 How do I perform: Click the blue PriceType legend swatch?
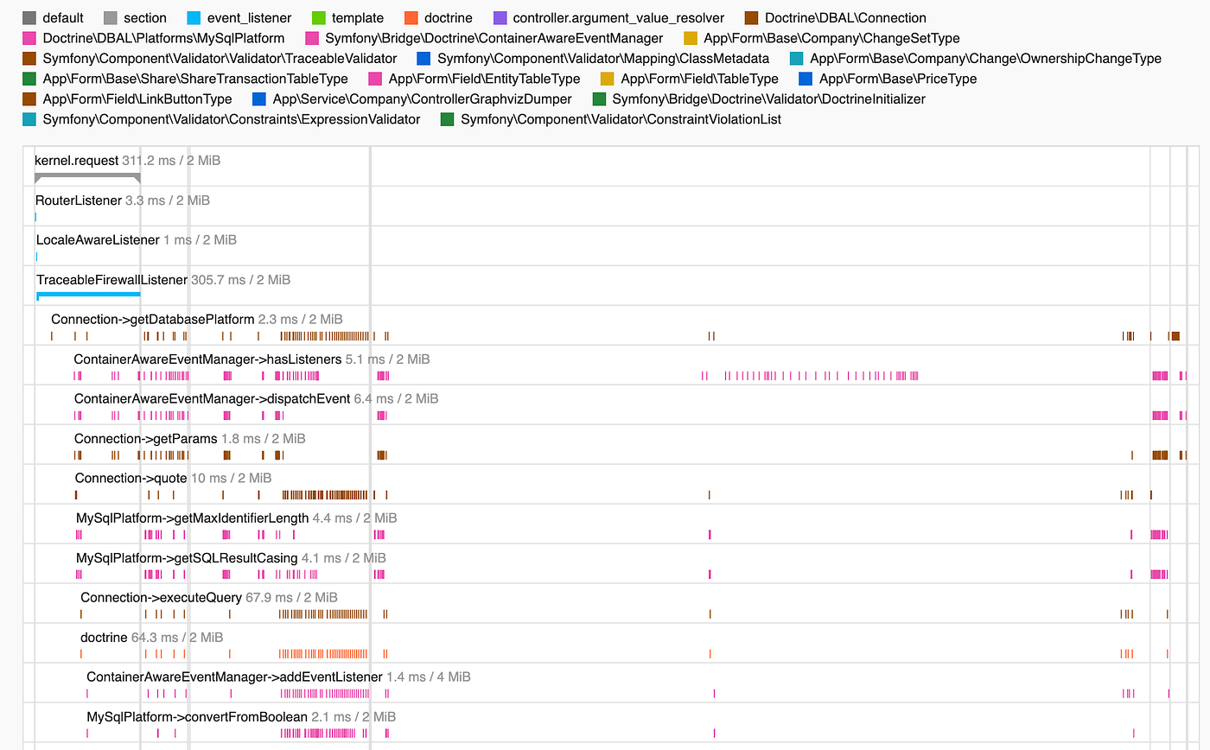click(x=806, y=79)
